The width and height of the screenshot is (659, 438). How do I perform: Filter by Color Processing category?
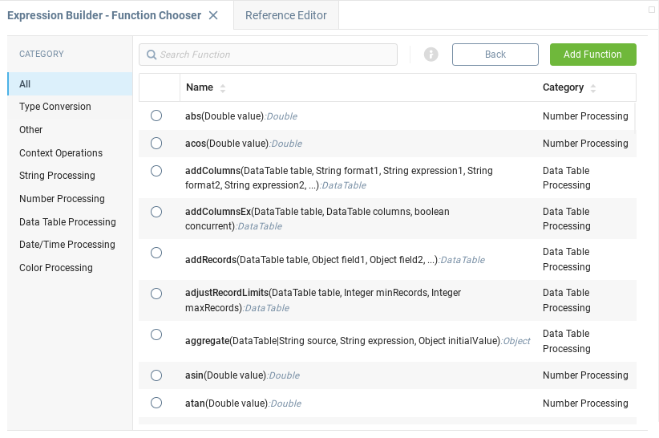pos(56,268)
